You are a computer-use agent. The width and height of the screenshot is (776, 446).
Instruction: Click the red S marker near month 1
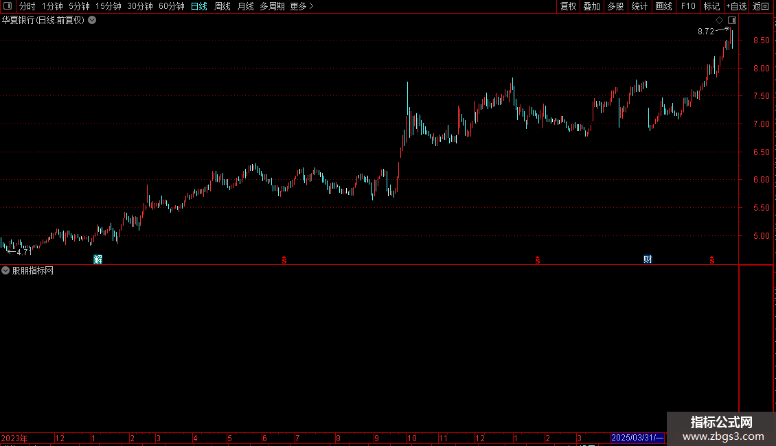538,260
